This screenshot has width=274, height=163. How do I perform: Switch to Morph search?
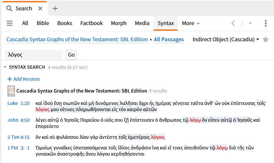click(119, 23)
